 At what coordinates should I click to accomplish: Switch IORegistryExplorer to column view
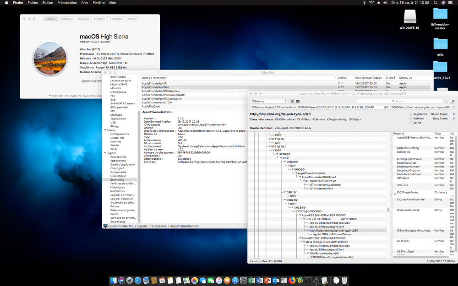pyautogui.click(x=298, y=101)
